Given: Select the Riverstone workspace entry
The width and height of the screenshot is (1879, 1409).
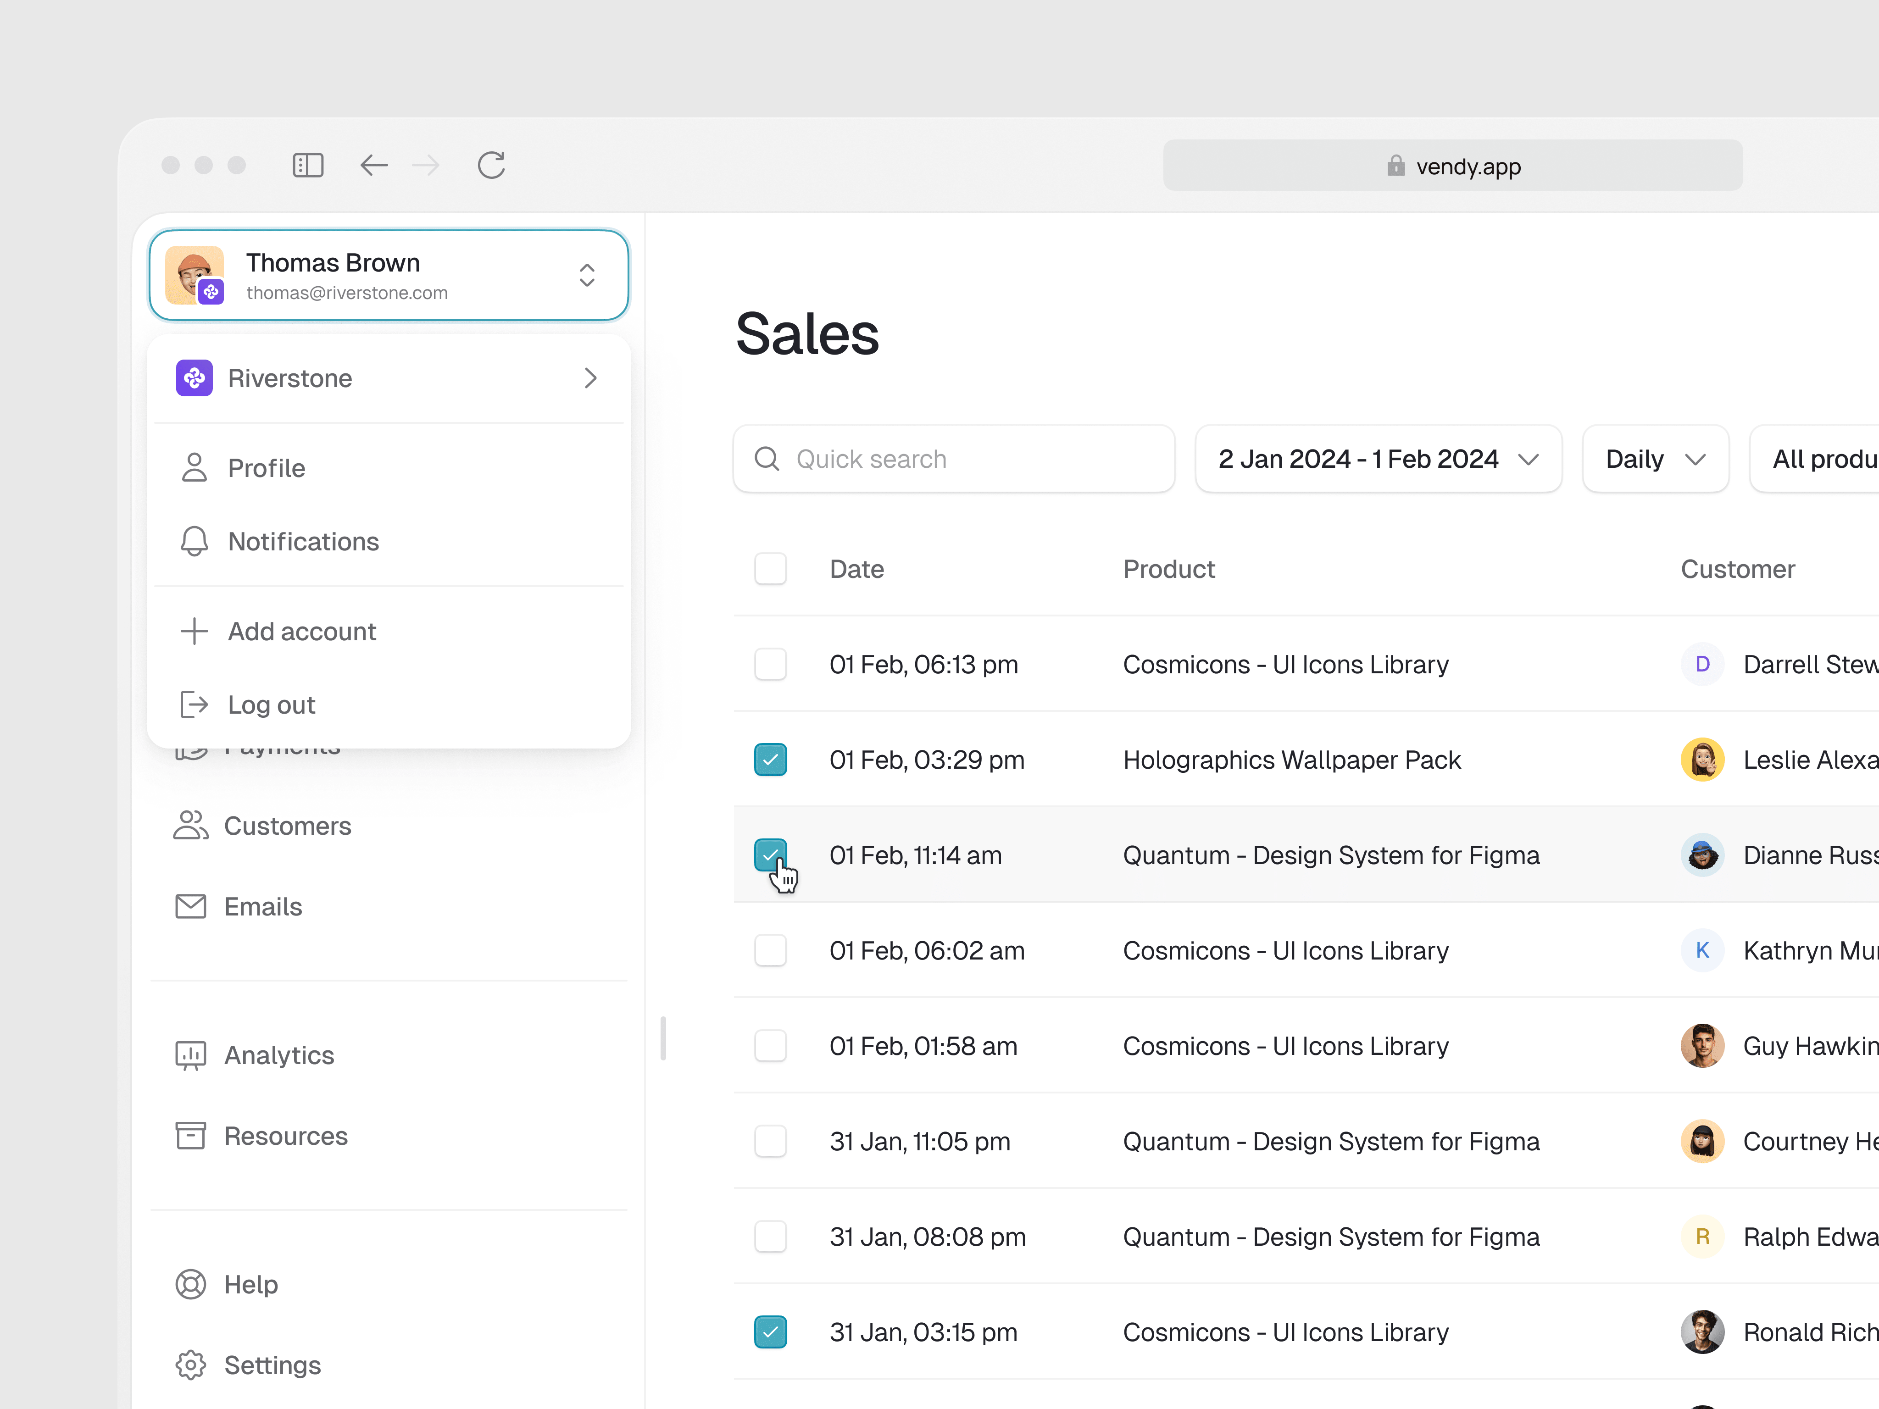Looking at the screenshot, I should tap(389, 378).
